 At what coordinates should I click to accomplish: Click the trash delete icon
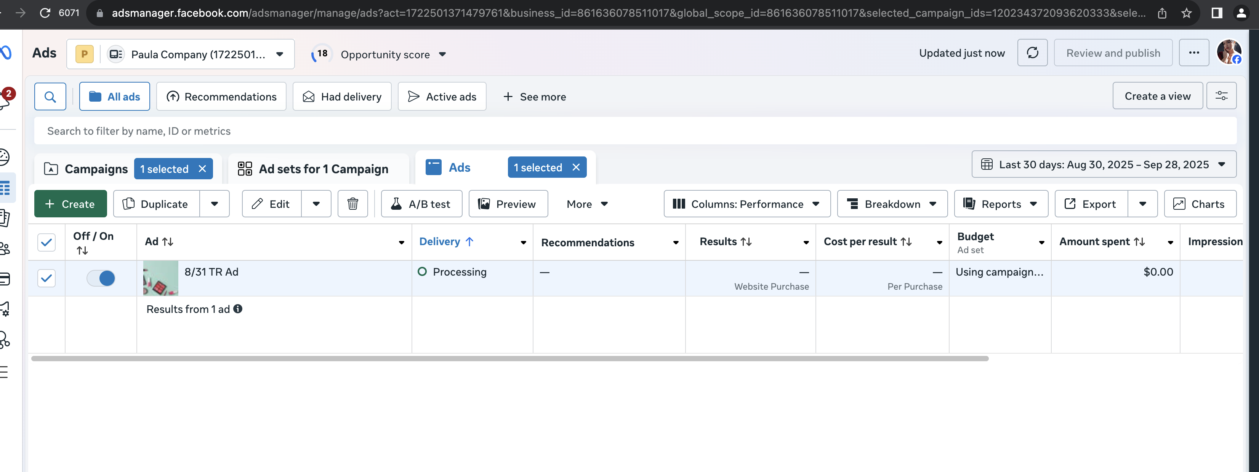tap(352, 204)
